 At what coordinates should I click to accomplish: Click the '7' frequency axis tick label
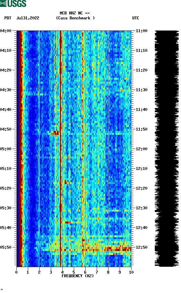click(97, 272)
